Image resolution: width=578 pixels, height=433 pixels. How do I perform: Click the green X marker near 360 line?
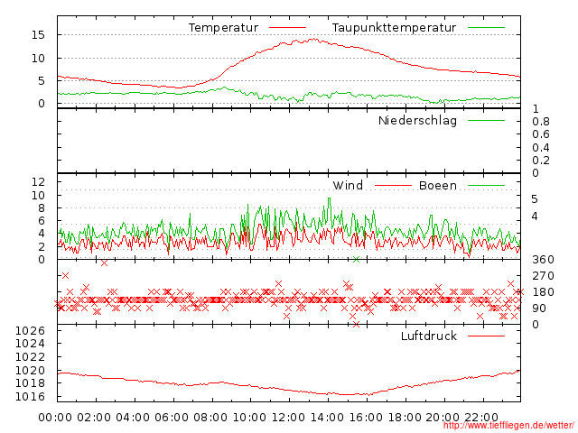(356, 260)
